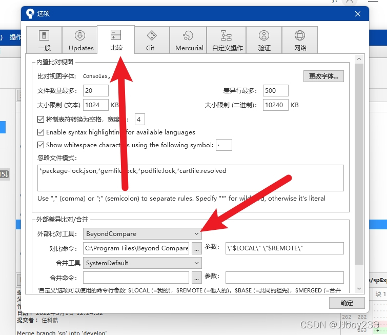Switch to the Updates tab
387x335 pixels.
[x=80, y=40]
